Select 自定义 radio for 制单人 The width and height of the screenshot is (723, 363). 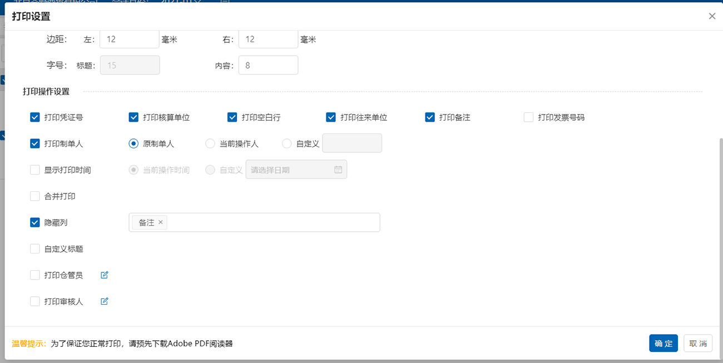point(287,143)
